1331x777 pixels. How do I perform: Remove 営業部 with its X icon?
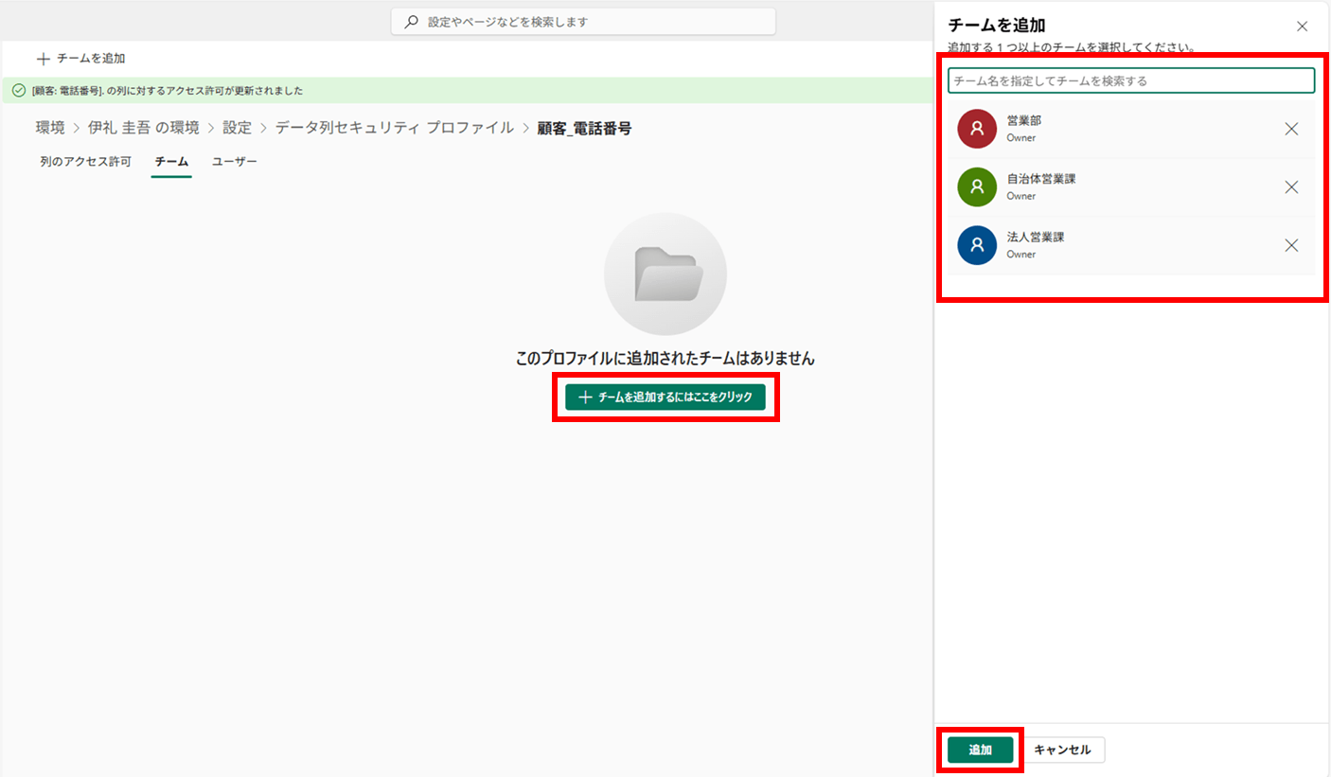click(x=1291, y=129)
